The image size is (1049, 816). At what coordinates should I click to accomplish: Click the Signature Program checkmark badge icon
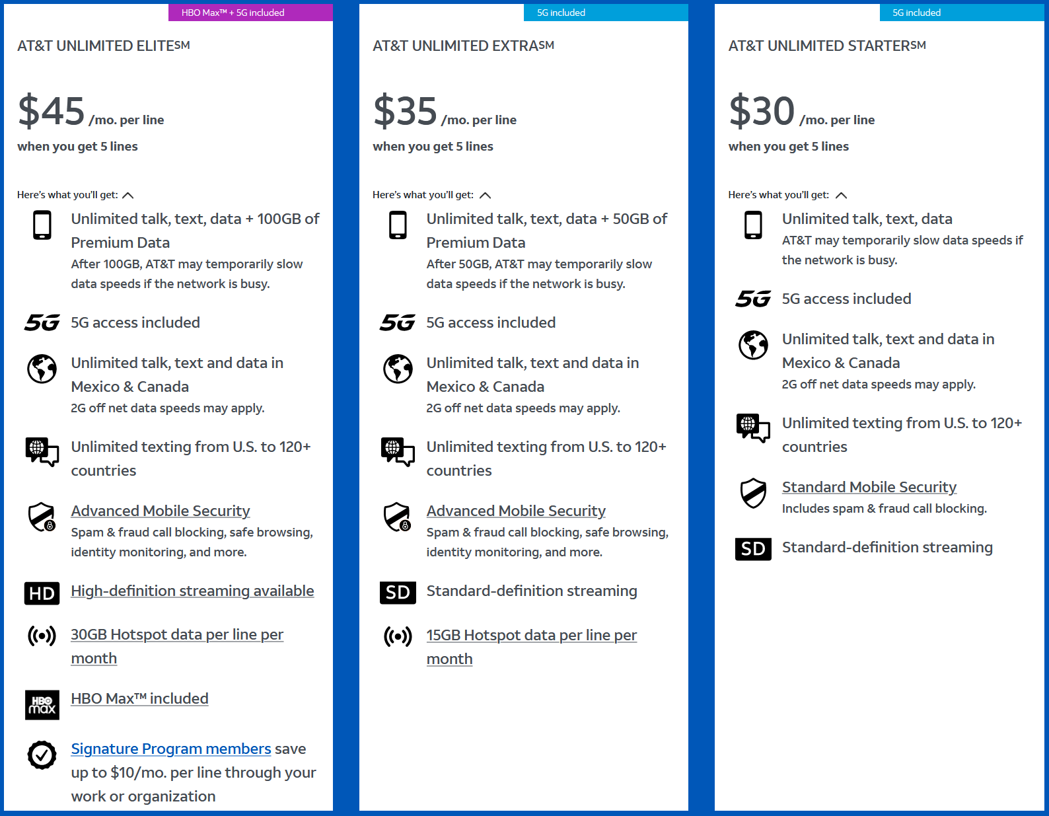click(42, 755)
